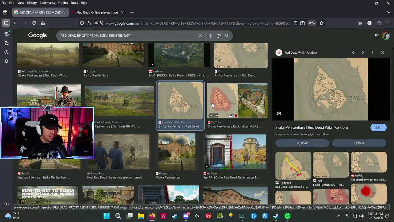Open the Firefox home page

click(x=43, y=23)
